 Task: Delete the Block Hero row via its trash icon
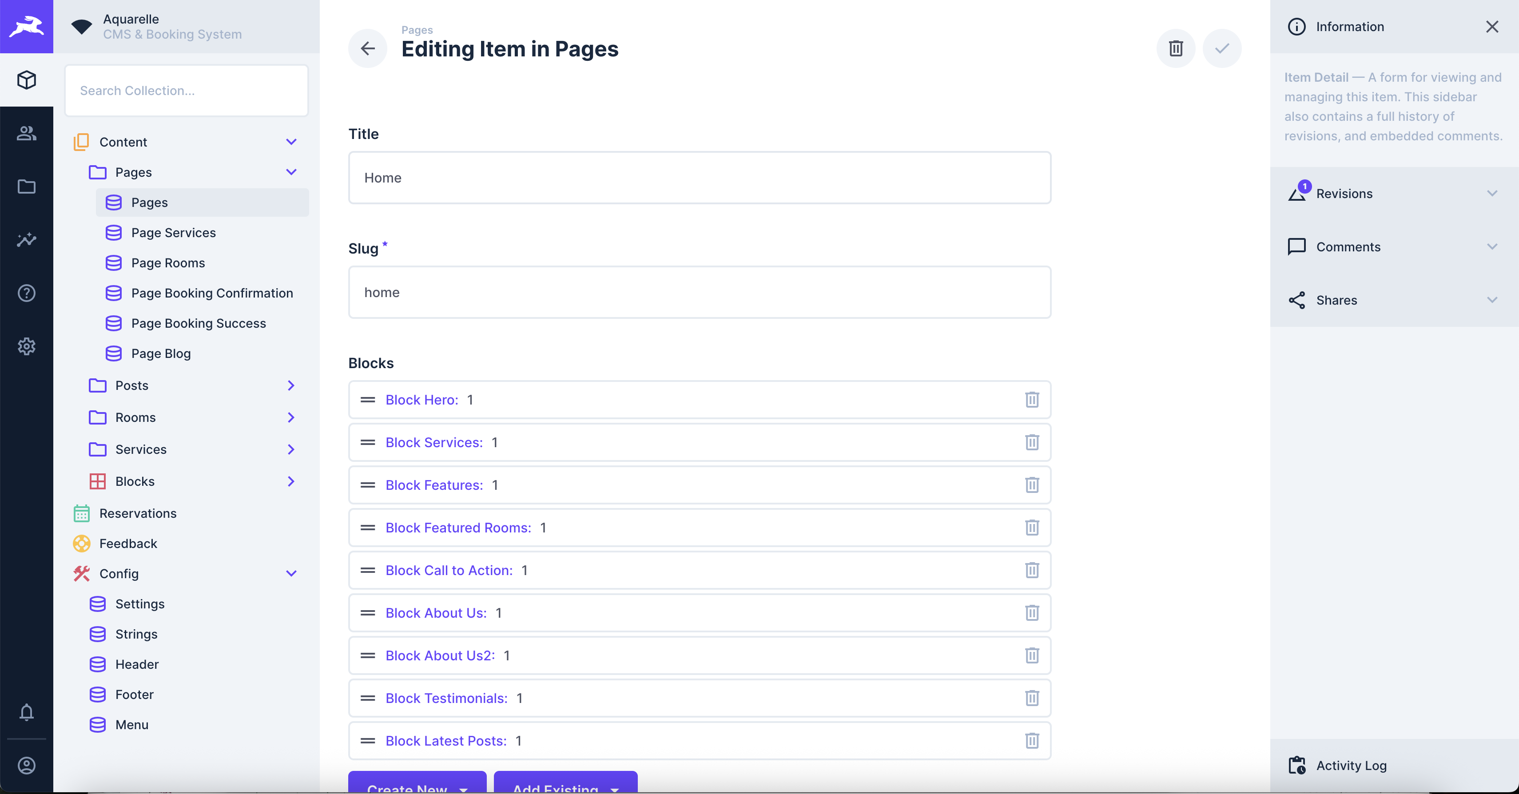coord(1031,400)
